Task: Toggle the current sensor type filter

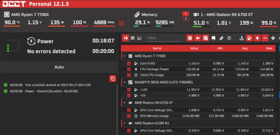Action: (x=265, y=38)
